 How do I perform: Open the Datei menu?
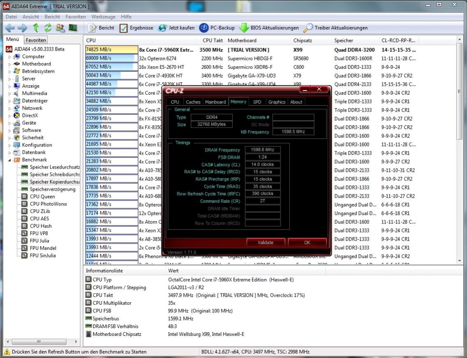(x=11, y=17)
